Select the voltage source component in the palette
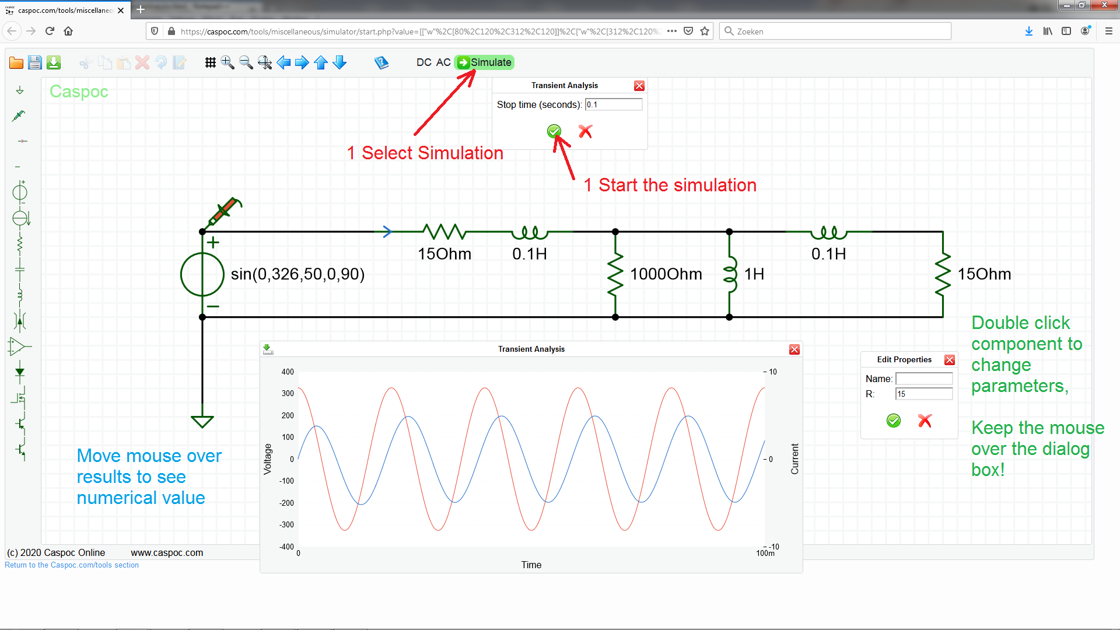The width and height of the screenshot is (1120, 630). [x=20, y=192]
